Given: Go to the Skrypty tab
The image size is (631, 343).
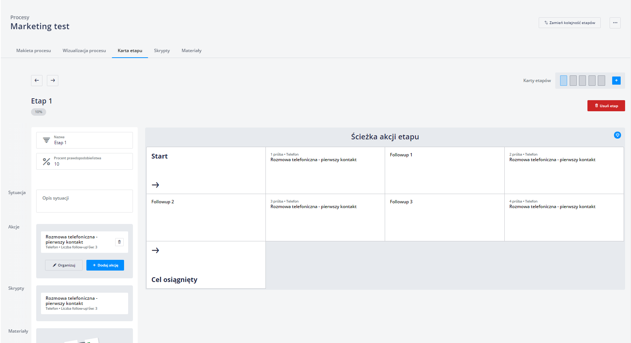Looking at the screenshot, I should click(x=162, y=51).
